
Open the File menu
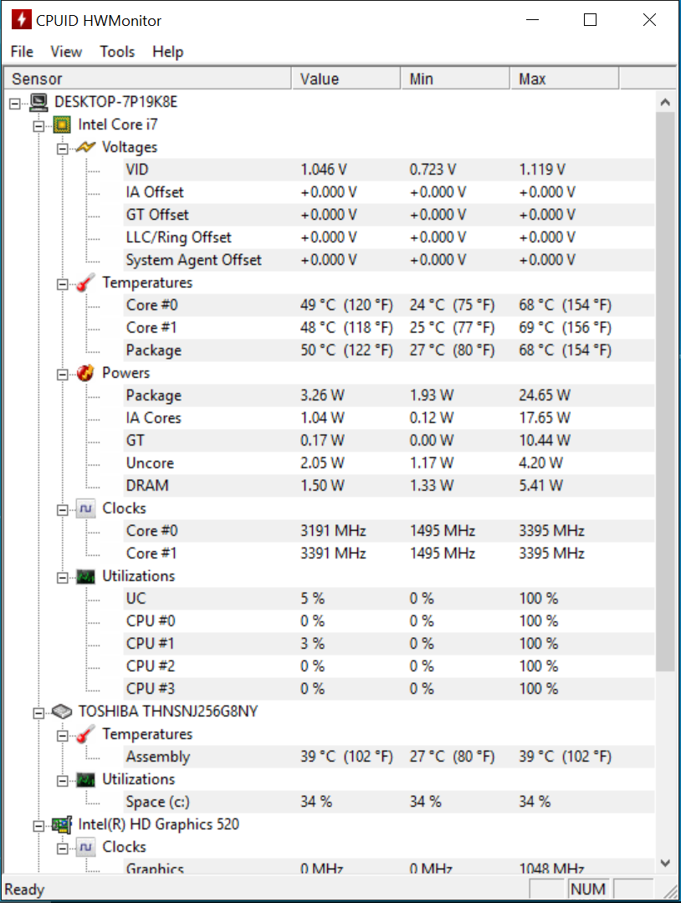click(22, 52)
